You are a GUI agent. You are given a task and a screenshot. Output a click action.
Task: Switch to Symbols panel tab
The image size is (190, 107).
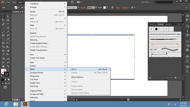(169, 24)
